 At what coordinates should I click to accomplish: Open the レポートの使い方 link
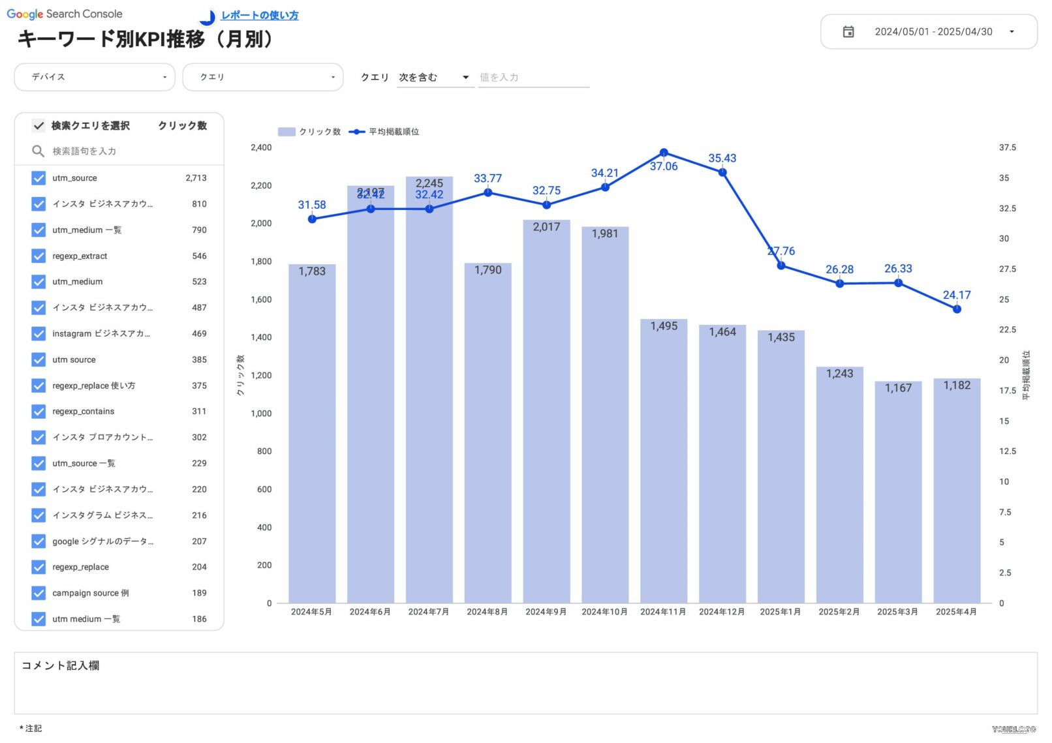[260, 15]
